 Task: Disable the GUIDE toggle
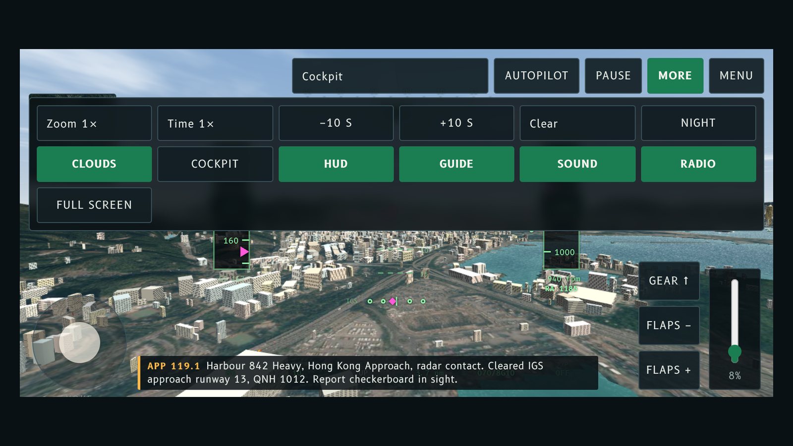click(456, 164)
